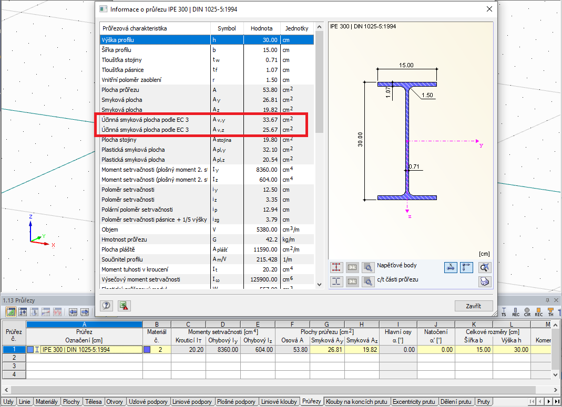Select Moment tuhosti v kroucení row
This screenshot has height=407, width=562.
point(207,269)
